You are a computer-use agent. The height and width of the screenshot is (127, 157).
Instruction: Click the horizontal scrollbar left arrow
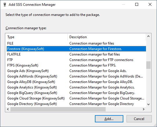coord(8,109)
